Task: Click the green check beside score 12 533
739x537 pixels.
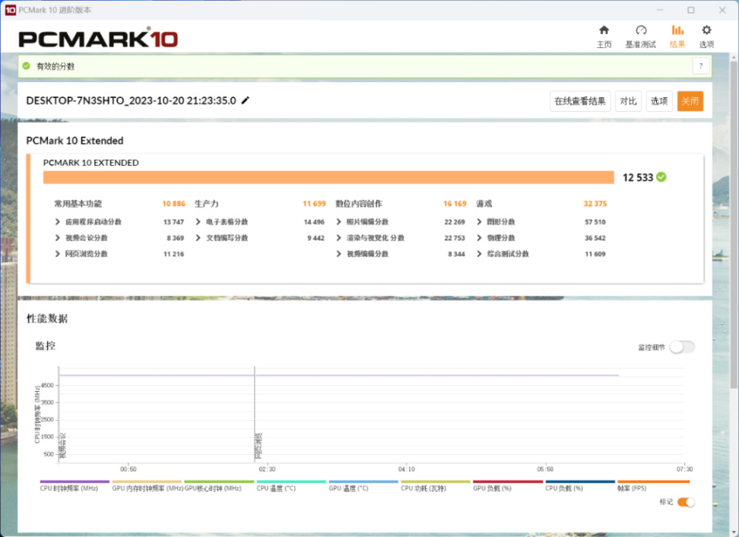Action: click(x=661, y=177)
